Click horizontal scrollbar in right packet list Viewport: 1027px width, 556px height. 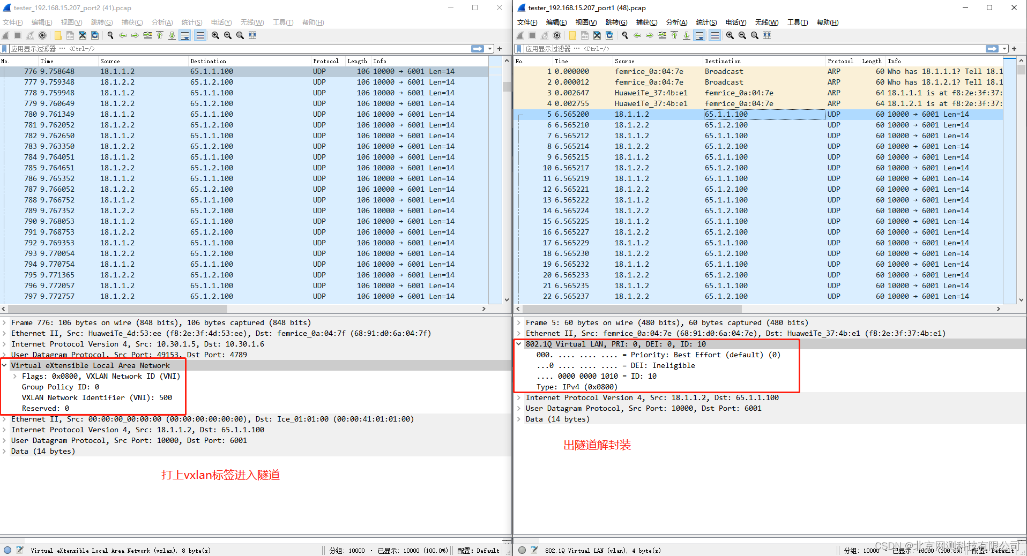pos(632,309)
